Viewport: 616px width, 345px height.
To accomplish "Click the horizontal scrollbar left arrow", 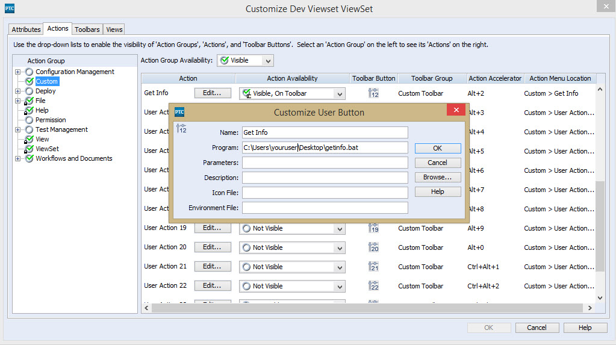I will 146,308.
